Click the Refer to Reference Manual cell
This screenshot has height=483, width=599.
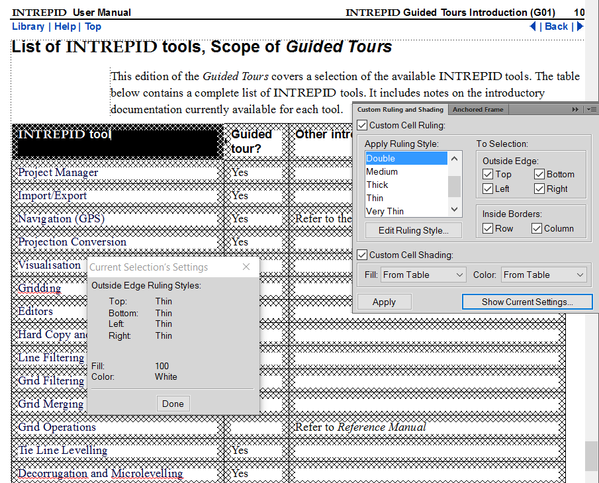[x=427, y=427]
